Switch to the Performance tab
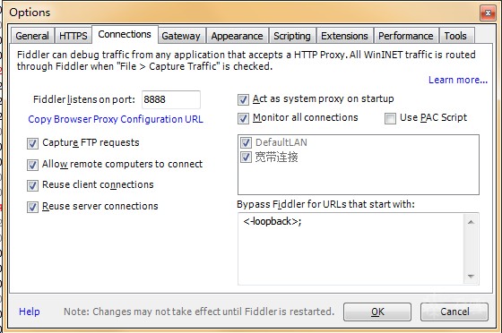This screenshot has width=502, height=333. tap(405, 36)
